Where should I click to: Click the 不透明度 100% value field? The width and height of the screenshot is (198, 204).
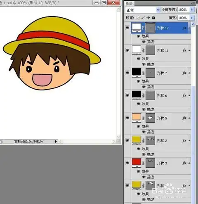point(184,9)
